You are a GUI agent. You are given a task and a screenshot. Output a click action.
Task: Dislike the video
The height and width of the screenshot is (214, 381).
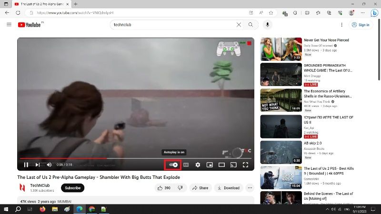180,188
